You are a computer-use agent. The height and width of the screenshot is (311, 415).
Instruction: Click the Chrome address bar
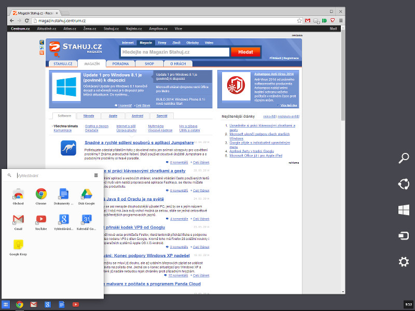pyautogui.click(x=167, y=21)
